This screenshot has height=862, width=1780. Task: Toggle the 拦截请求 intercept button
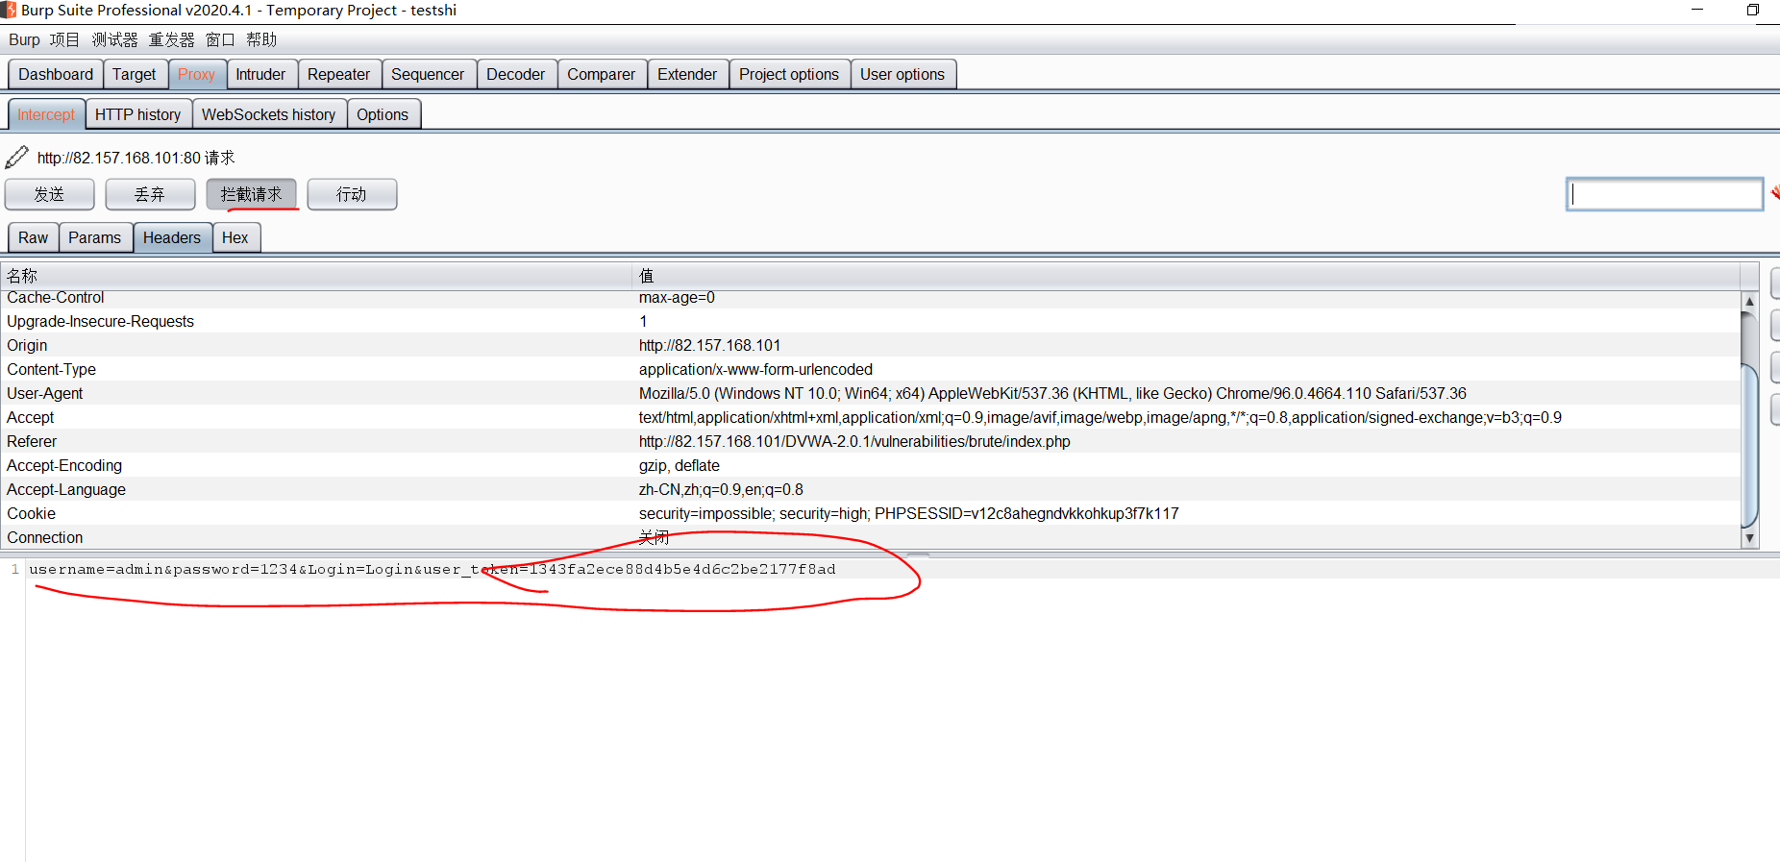(x=251, y=194)
